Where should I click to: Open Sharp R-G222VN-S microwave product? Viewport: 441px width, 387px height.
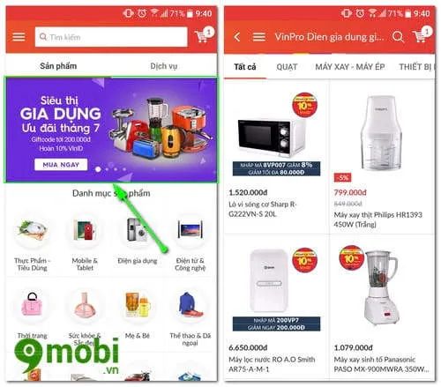click(276, 157)
